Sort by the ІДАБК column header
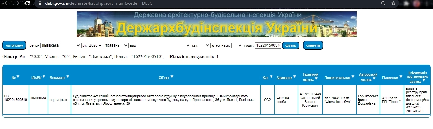Screen dimensions: 433x129 click(x=36, y=78)
